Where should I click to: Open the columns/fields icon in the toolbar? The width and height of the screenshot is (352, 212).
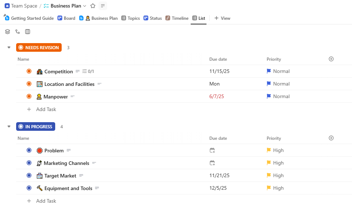28,32
